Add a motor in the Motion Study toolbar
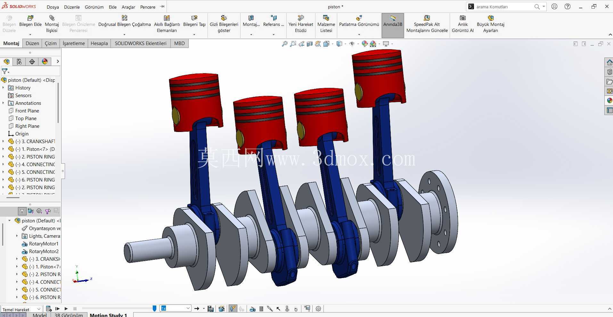Screen dimensions: 613x317 point(253,309)
